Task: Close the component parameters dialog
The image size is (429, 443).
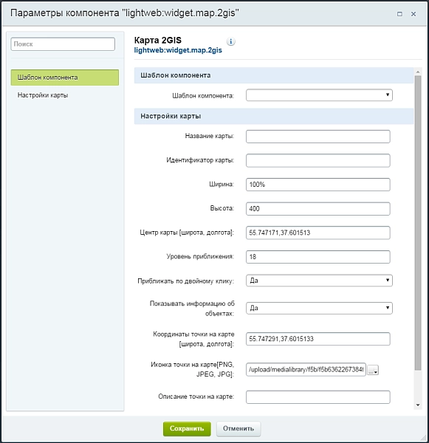Action: click(413, 14)
